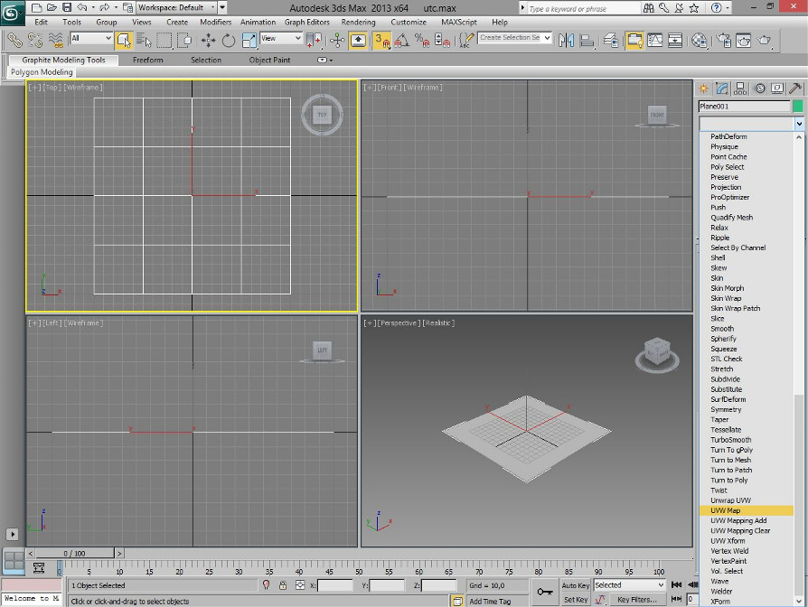The width and height of the screenshot is (808, 607).
Task: Click the Plane001 object name field
Action: [744, 106]
